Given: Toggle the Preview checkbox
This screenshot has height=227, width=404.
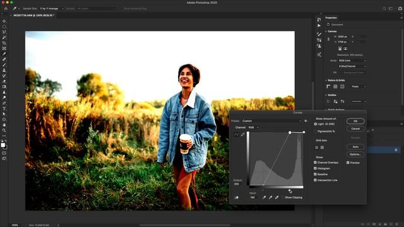Looking at the screenshot, I should click(348, 163).
